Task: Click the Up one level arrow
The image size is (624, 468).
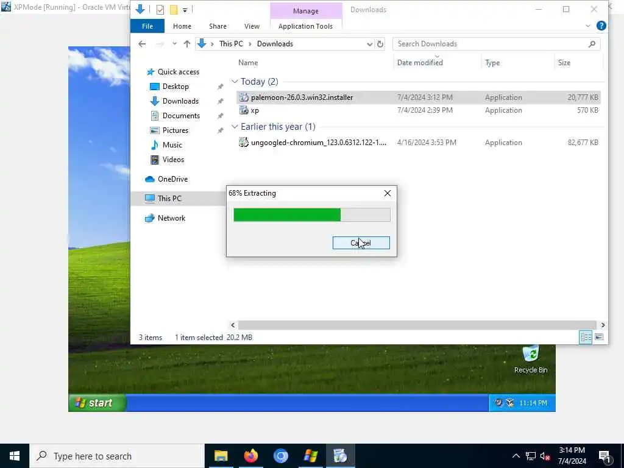Action: [186, 44]
